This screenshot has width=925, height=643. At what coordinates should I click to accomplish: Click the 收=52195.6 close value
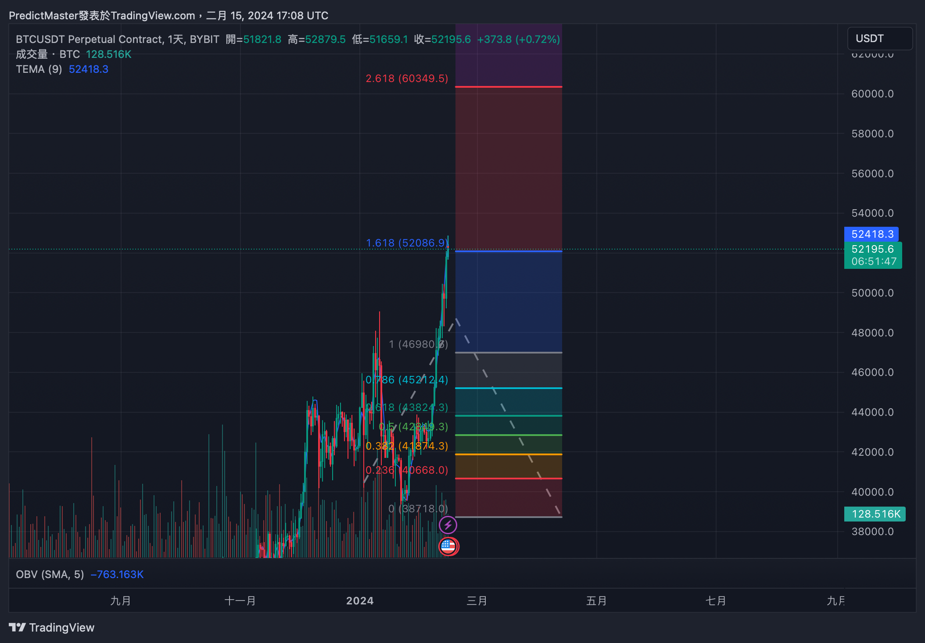point(442,39)
